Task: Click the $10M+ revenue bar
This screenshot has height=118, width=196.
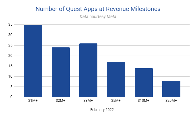Action: 144,83
